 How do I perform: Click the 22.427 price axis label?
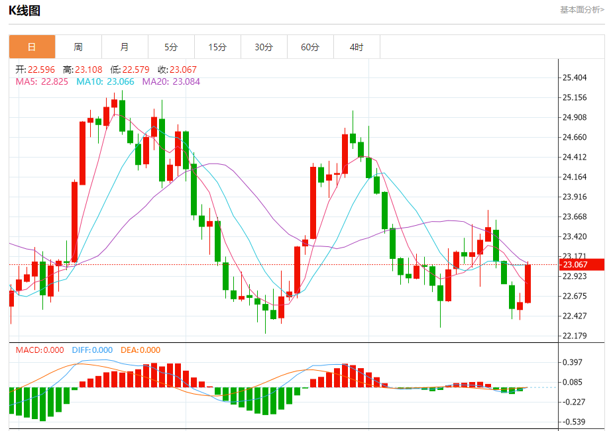575,316
